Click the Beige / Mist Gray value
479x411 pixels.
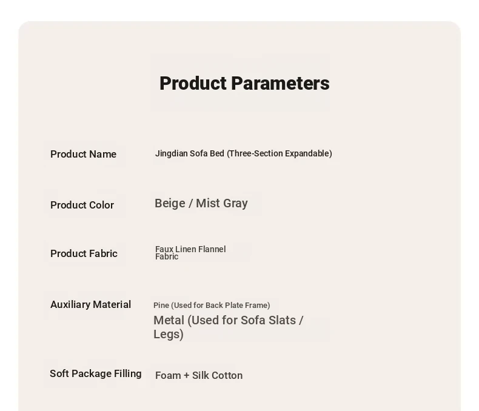coord(201,203)
